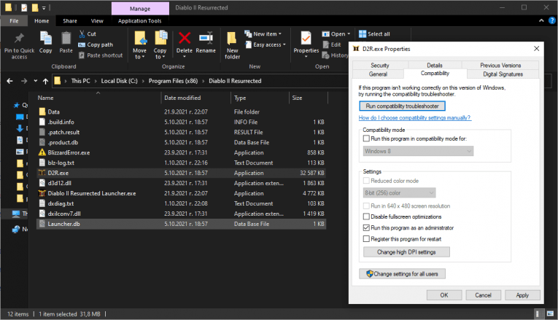Expand the Easy access dropdown

coord(268,44)
